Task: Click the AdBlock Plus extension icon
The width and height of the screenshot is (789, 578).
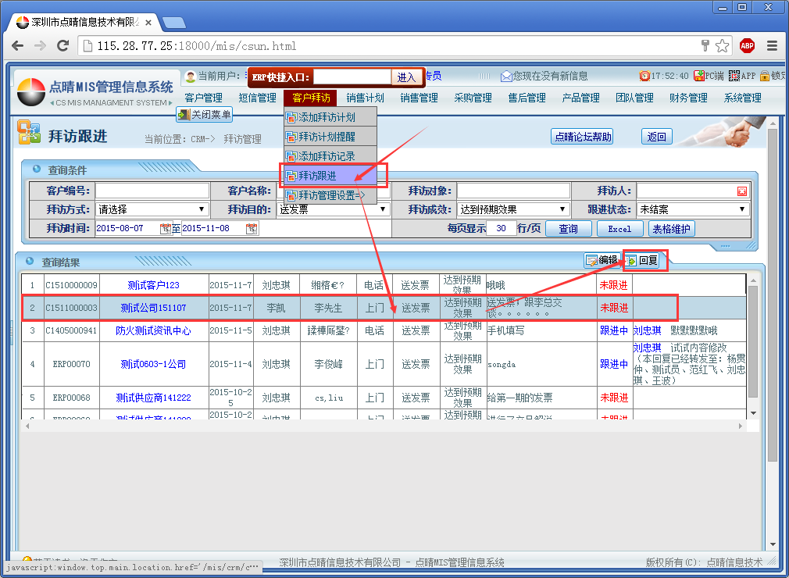Action: pyautogui.click(x=747, y=46)
